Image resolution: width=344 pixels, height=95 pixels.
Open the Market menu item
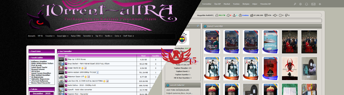point(227,4)
